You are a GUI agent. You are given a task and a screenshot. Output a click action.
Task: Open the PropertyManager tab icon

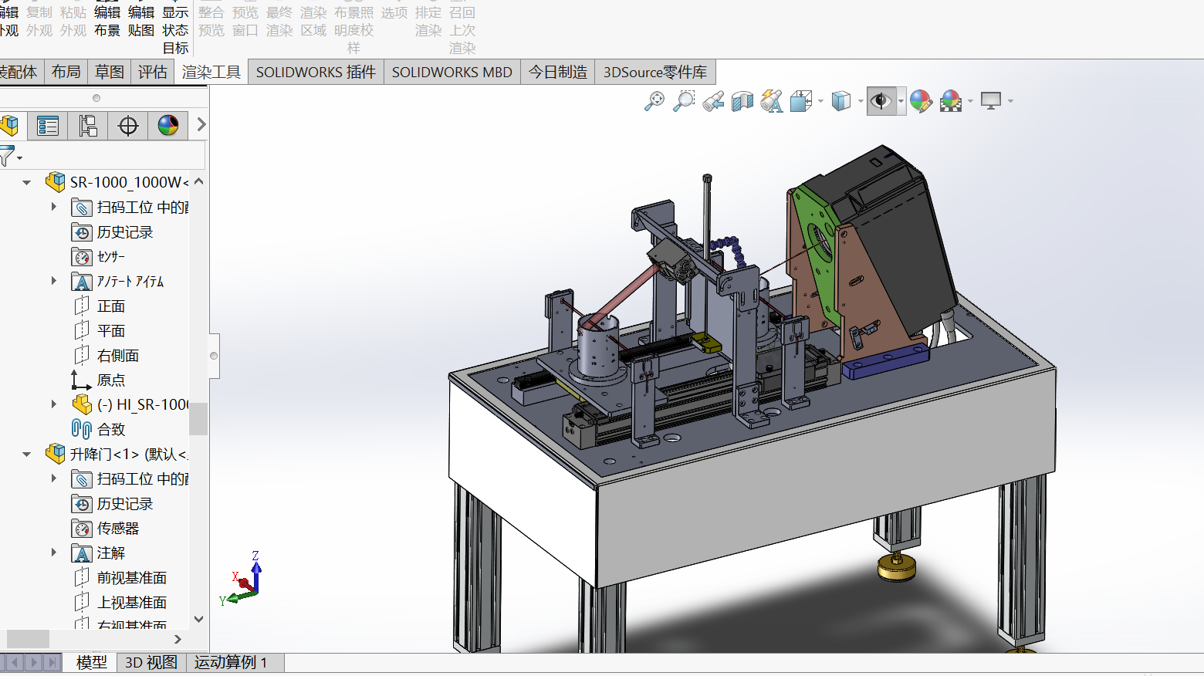point(48,126)
